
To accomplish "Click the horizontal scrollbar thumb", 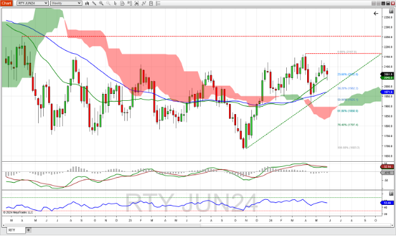I will pyautogui.click(x=296, y=225).
